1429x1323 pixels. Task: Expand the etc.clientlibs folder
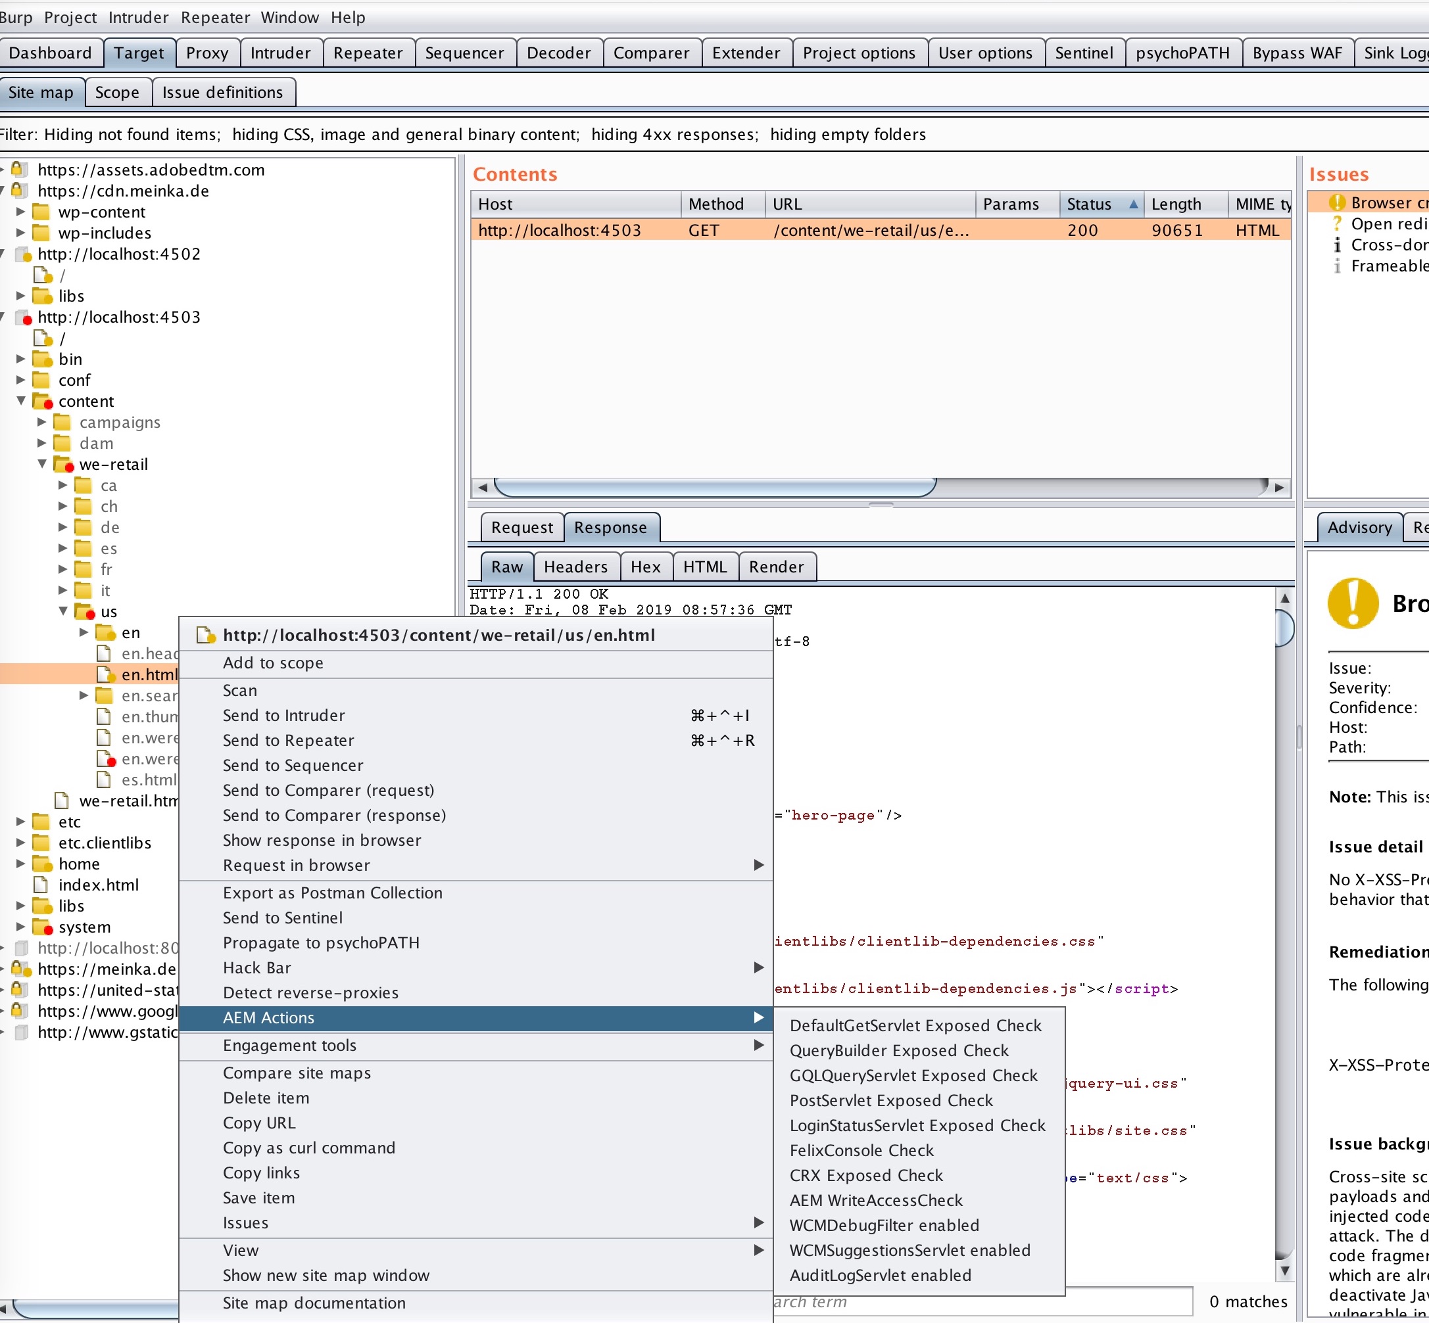coord(21,843)
